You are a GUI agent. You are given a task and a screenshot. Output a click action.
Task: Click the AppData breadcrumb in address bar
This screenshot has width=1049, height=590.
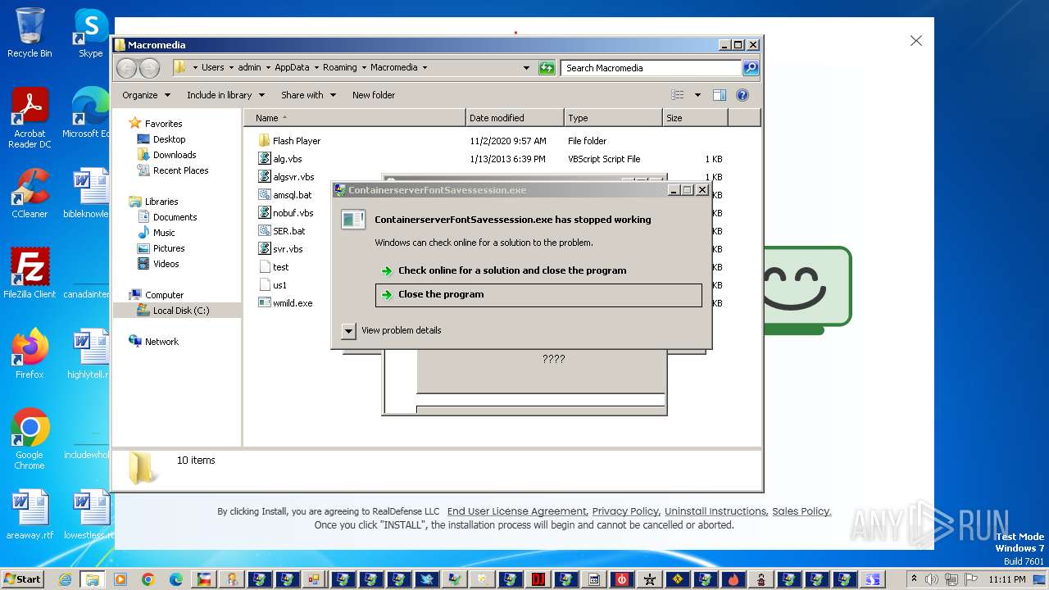click(292, 68)
